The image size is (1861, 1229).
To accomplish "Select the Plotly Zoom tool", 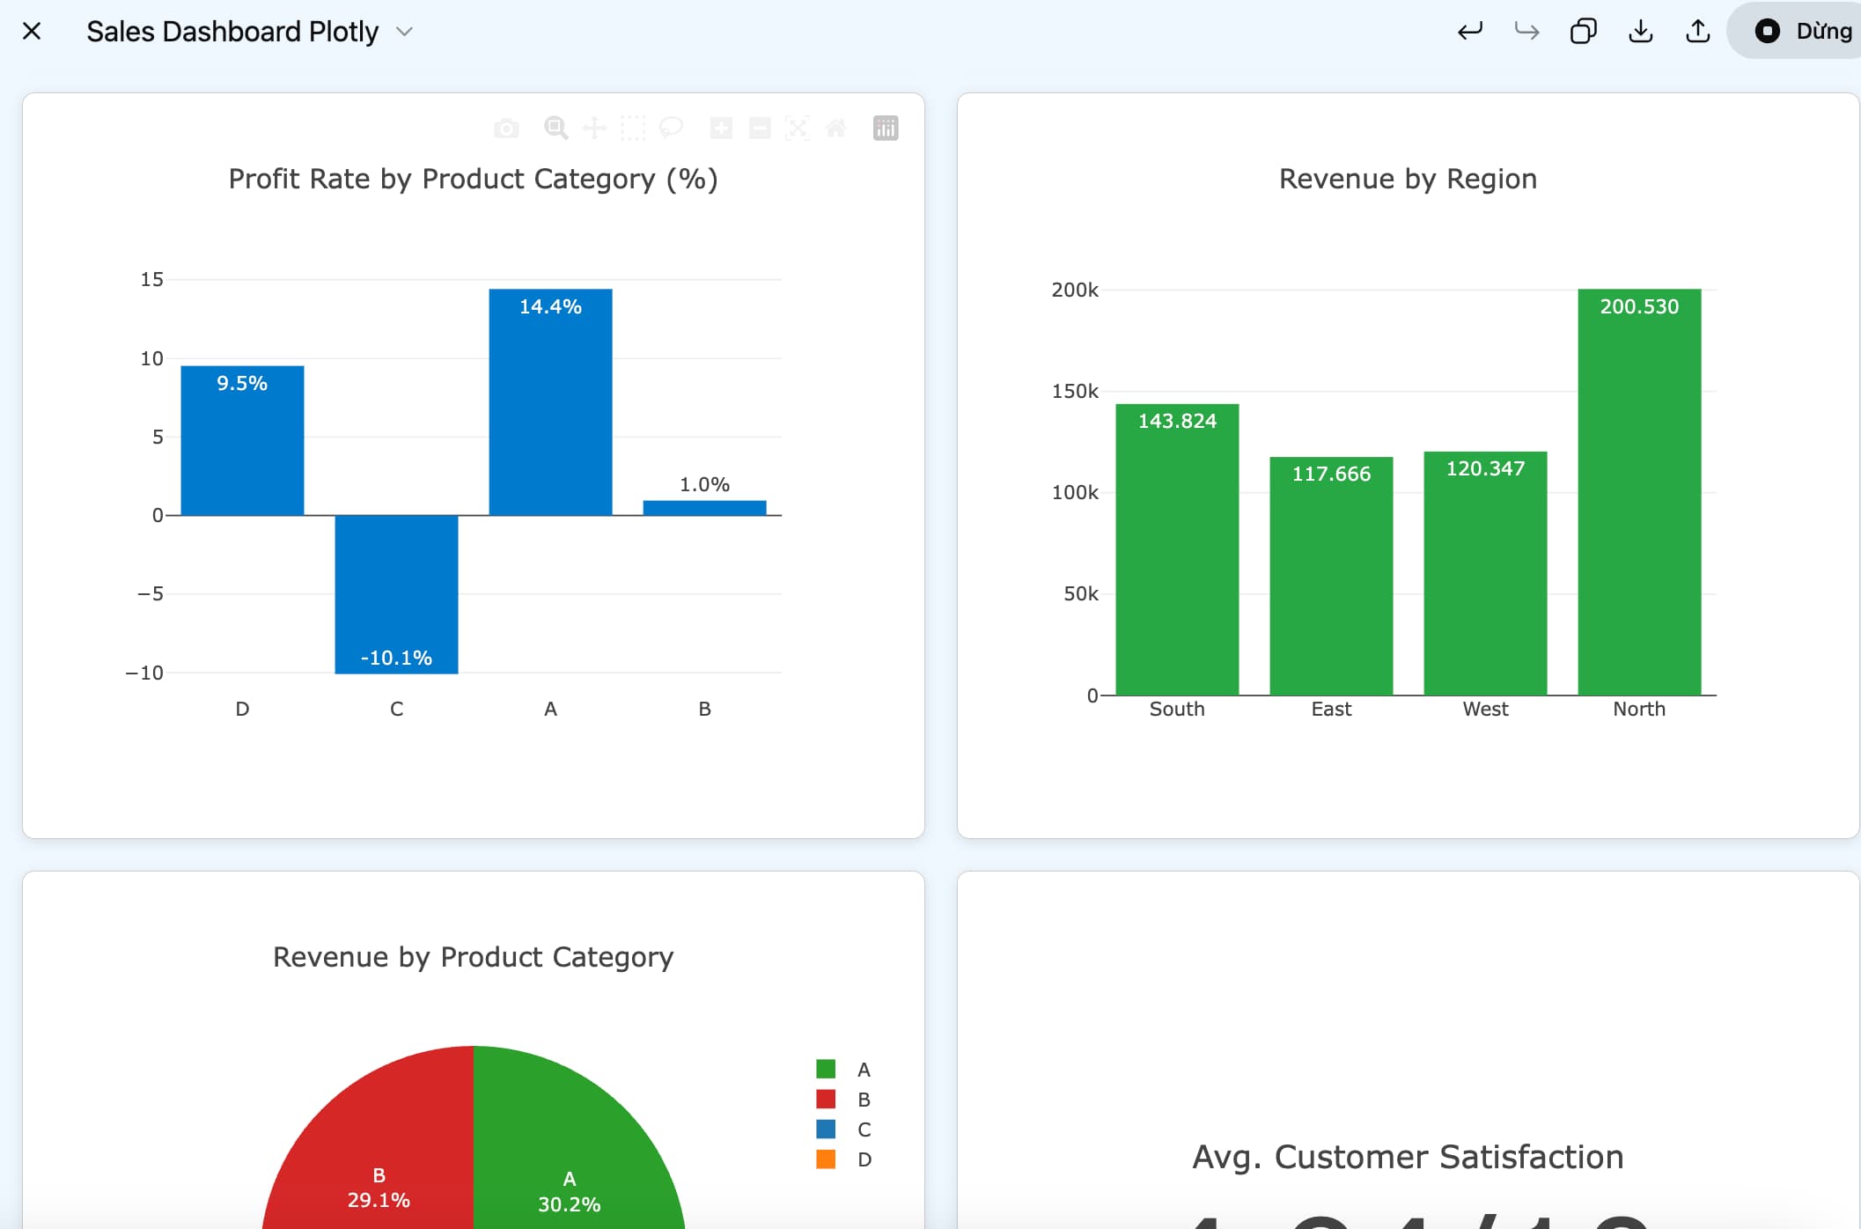I will click(x=555, y=129).
